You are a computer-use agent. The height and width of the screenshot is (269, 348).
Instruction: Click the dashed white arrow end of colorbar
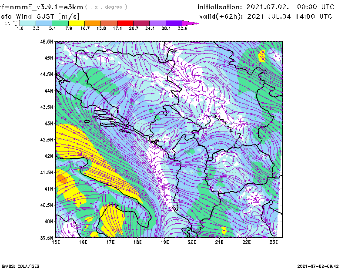click(12, 23)
